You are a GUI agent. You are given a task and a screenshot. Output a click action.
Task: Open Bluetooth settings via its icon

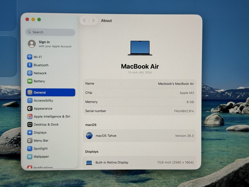point(30,65)
